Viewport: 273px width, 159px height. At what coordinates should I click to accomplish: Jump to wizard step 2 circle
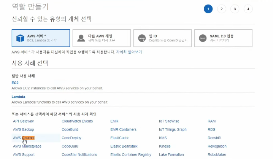[x=221, y=9]
